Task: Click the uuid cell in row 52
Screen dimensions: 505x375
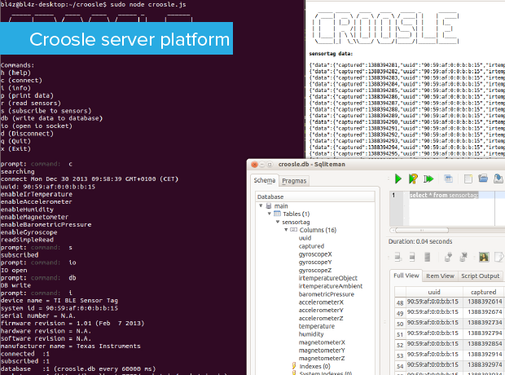Action: (433, 344)
